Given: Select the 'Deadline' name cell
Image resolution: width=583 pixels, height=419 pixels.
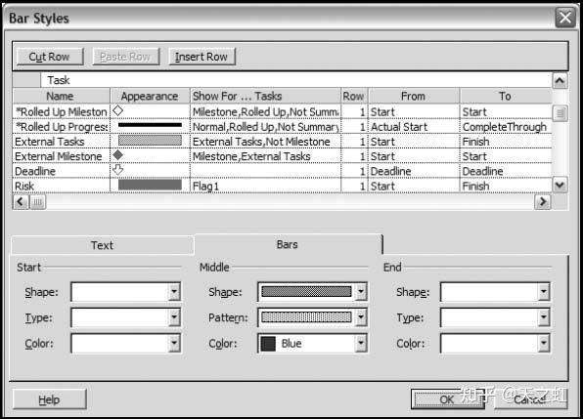Looking at the screenshot, I should pyautogui.click(x=62, y=171).
